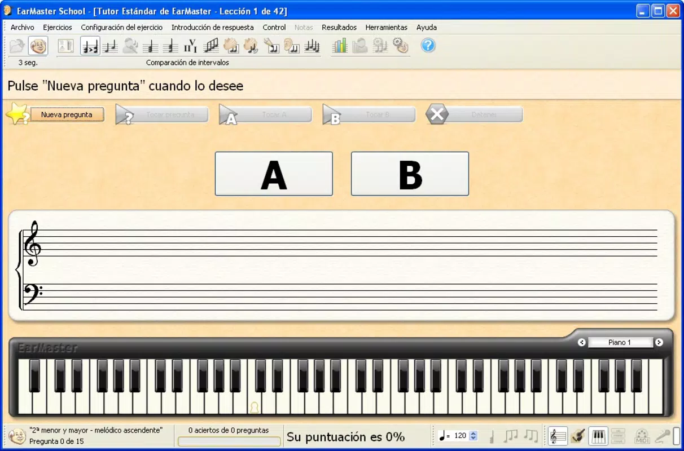Click the treble clef on the staff
The height and width of the screenshot is (451, 684).
click(x=32, y=244)
